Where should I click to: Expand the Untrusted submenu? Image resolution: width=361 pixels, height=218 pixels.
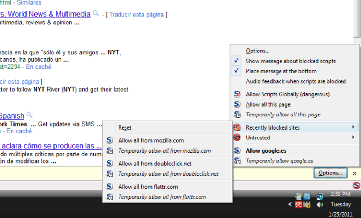(x=295, y=138)
